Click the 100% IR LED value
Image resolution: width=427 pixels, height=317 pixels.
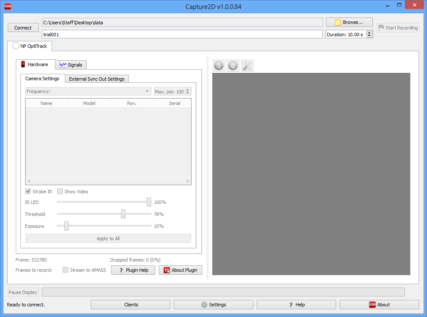pyautogui.click(x=160, y=202)
